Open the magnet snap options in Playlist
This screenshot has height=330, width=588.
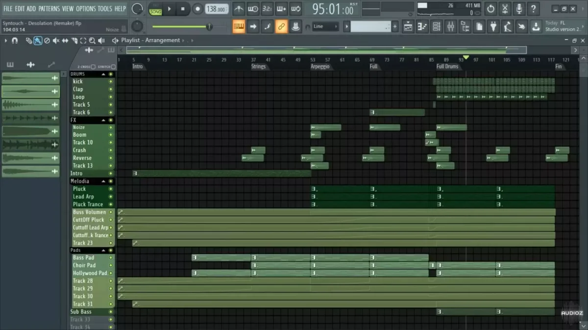pos(15,41)
